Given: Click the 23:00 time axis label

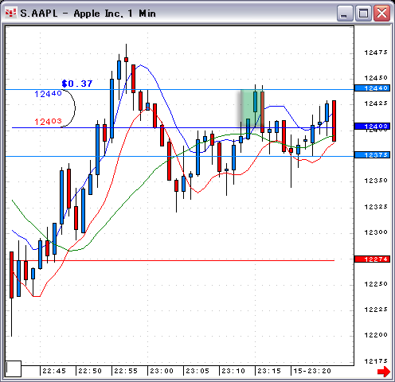Looking at the screenshot, I should pos(162,371).
